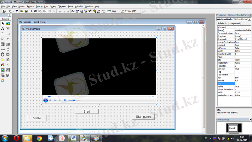Select the Pointer tool in the toolbox
Viewport: 252px width, 142px height.
[x=3, y=23]
